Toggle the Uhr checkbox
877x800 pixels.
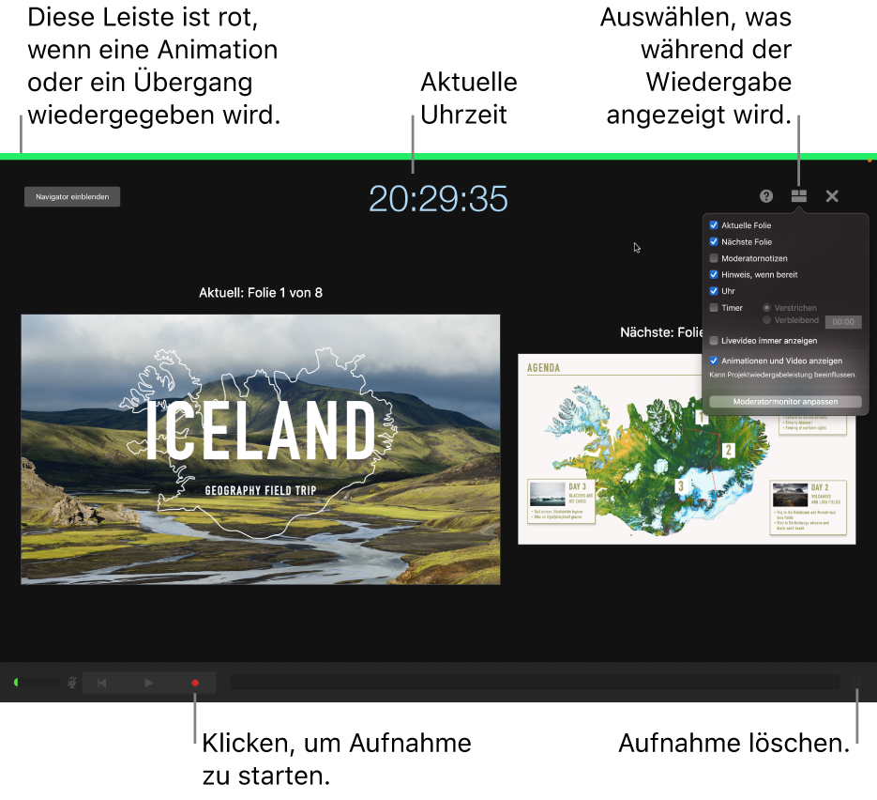(714, 290)
